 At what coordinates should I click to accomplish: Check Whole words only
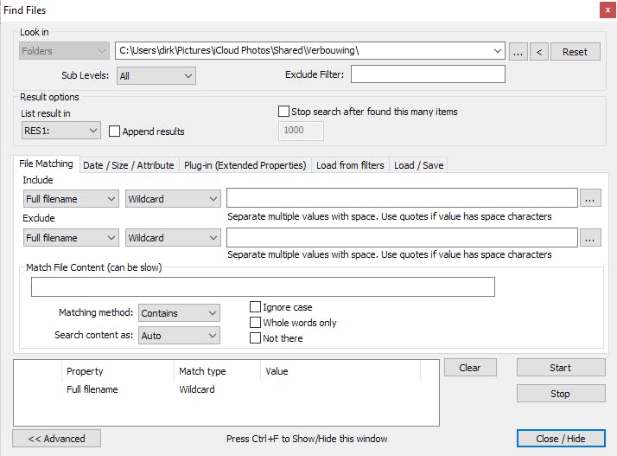(x=255, y=323)
